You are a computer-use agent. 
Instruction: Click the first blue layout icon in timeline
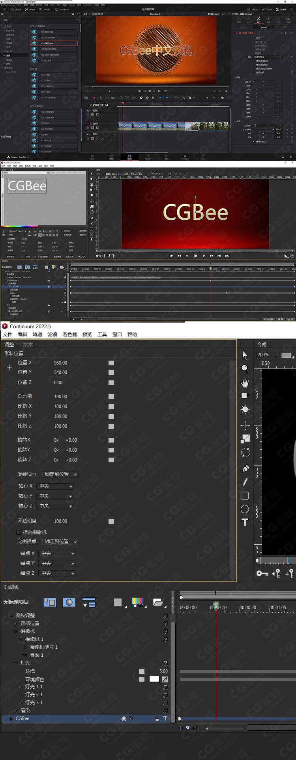coord(50,602)
